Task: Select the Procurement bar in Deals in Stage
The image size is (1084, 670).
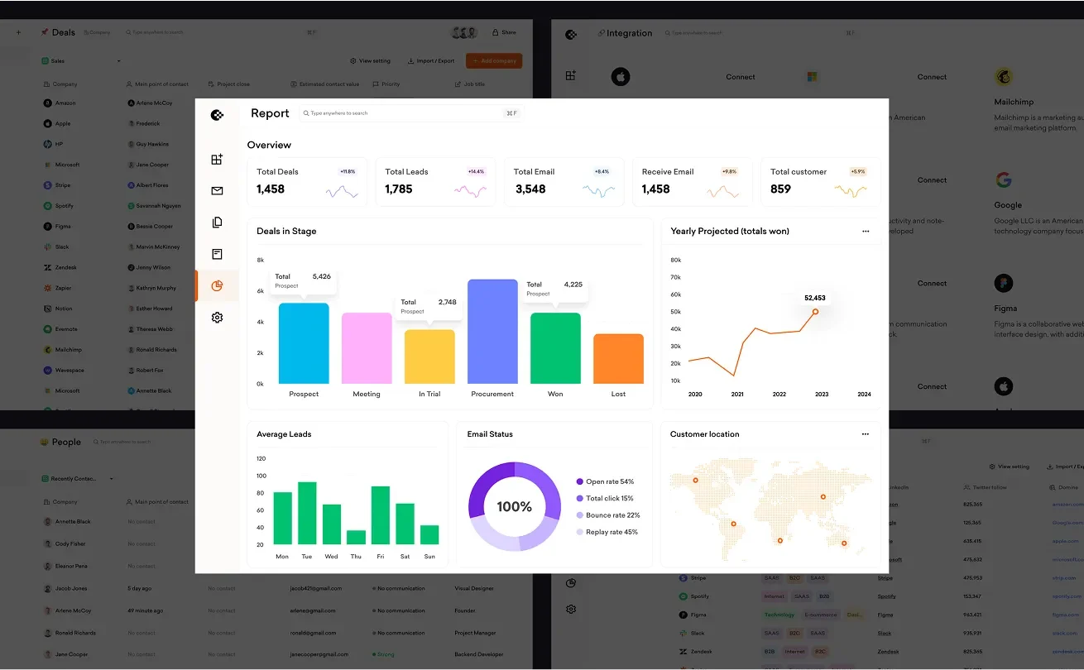Action: coord(492,332)
